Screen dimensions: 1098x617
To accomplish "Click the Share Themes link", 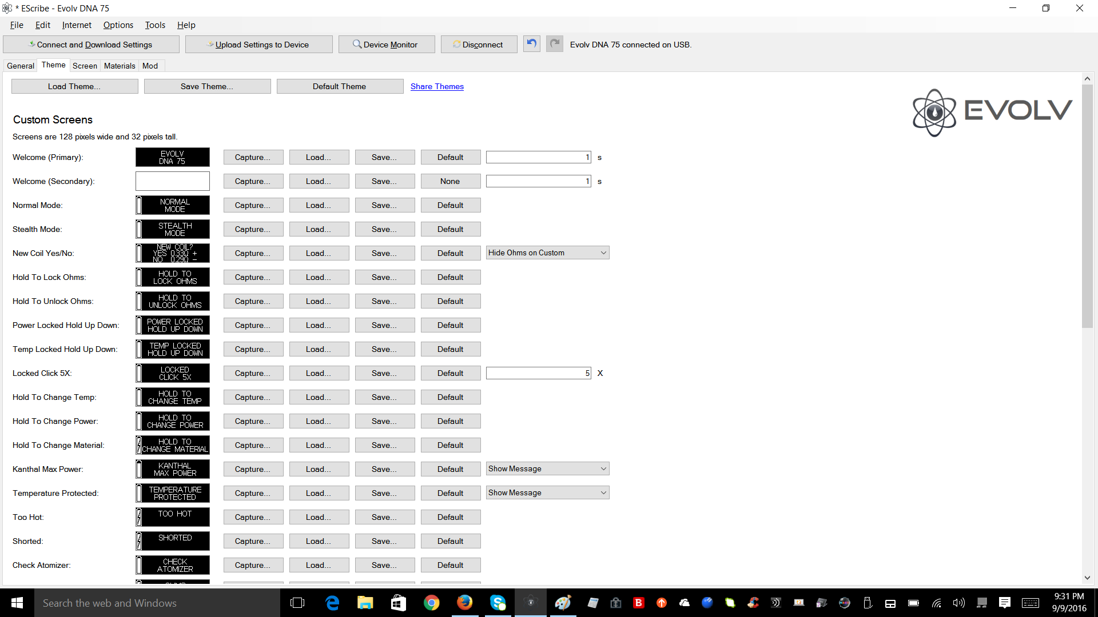I will (437, 86).
